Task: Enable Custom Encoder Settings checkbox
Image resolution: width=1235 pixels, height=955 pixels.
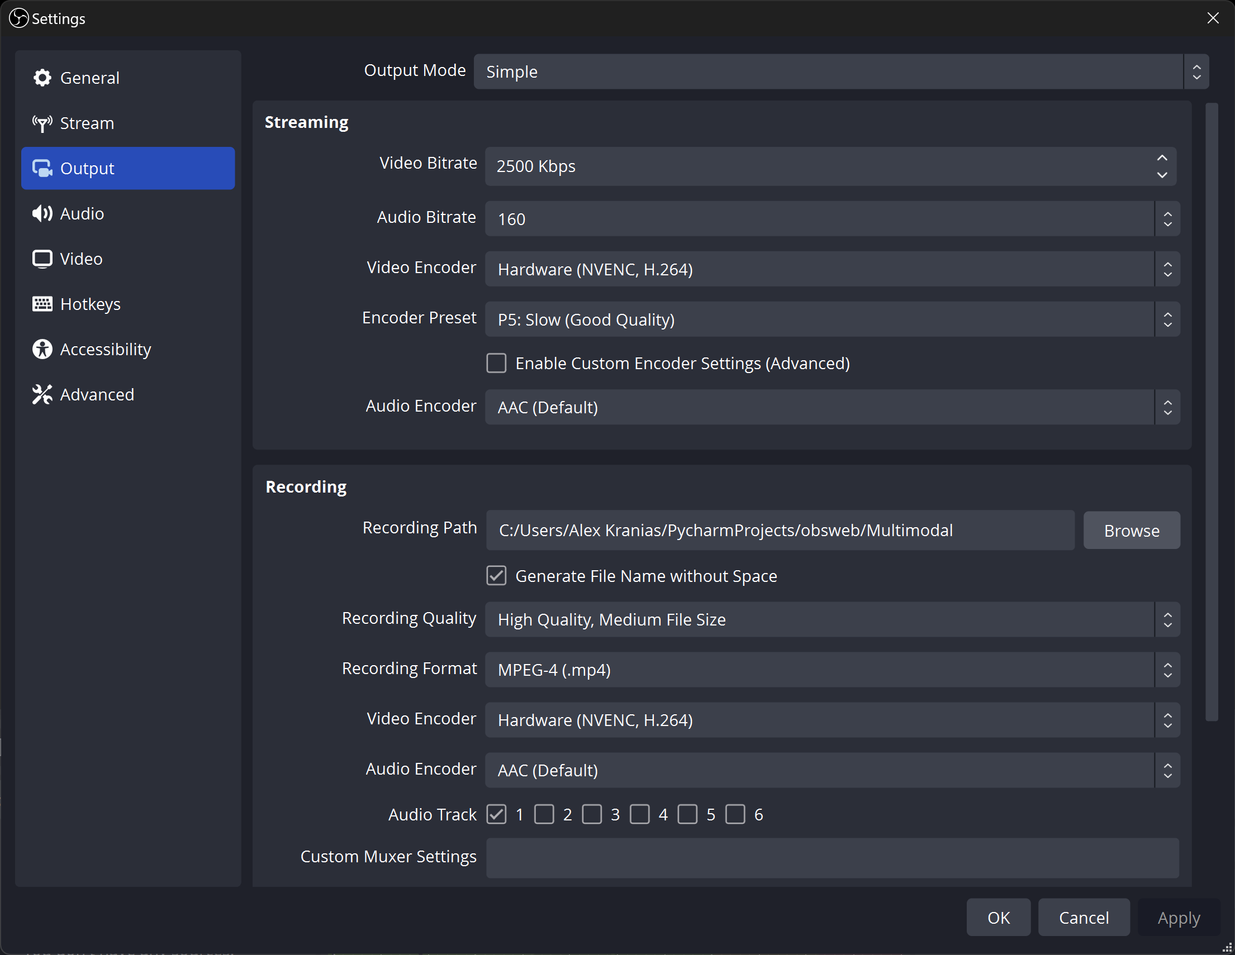Action: pyautogui.click(x=496, y=364)
